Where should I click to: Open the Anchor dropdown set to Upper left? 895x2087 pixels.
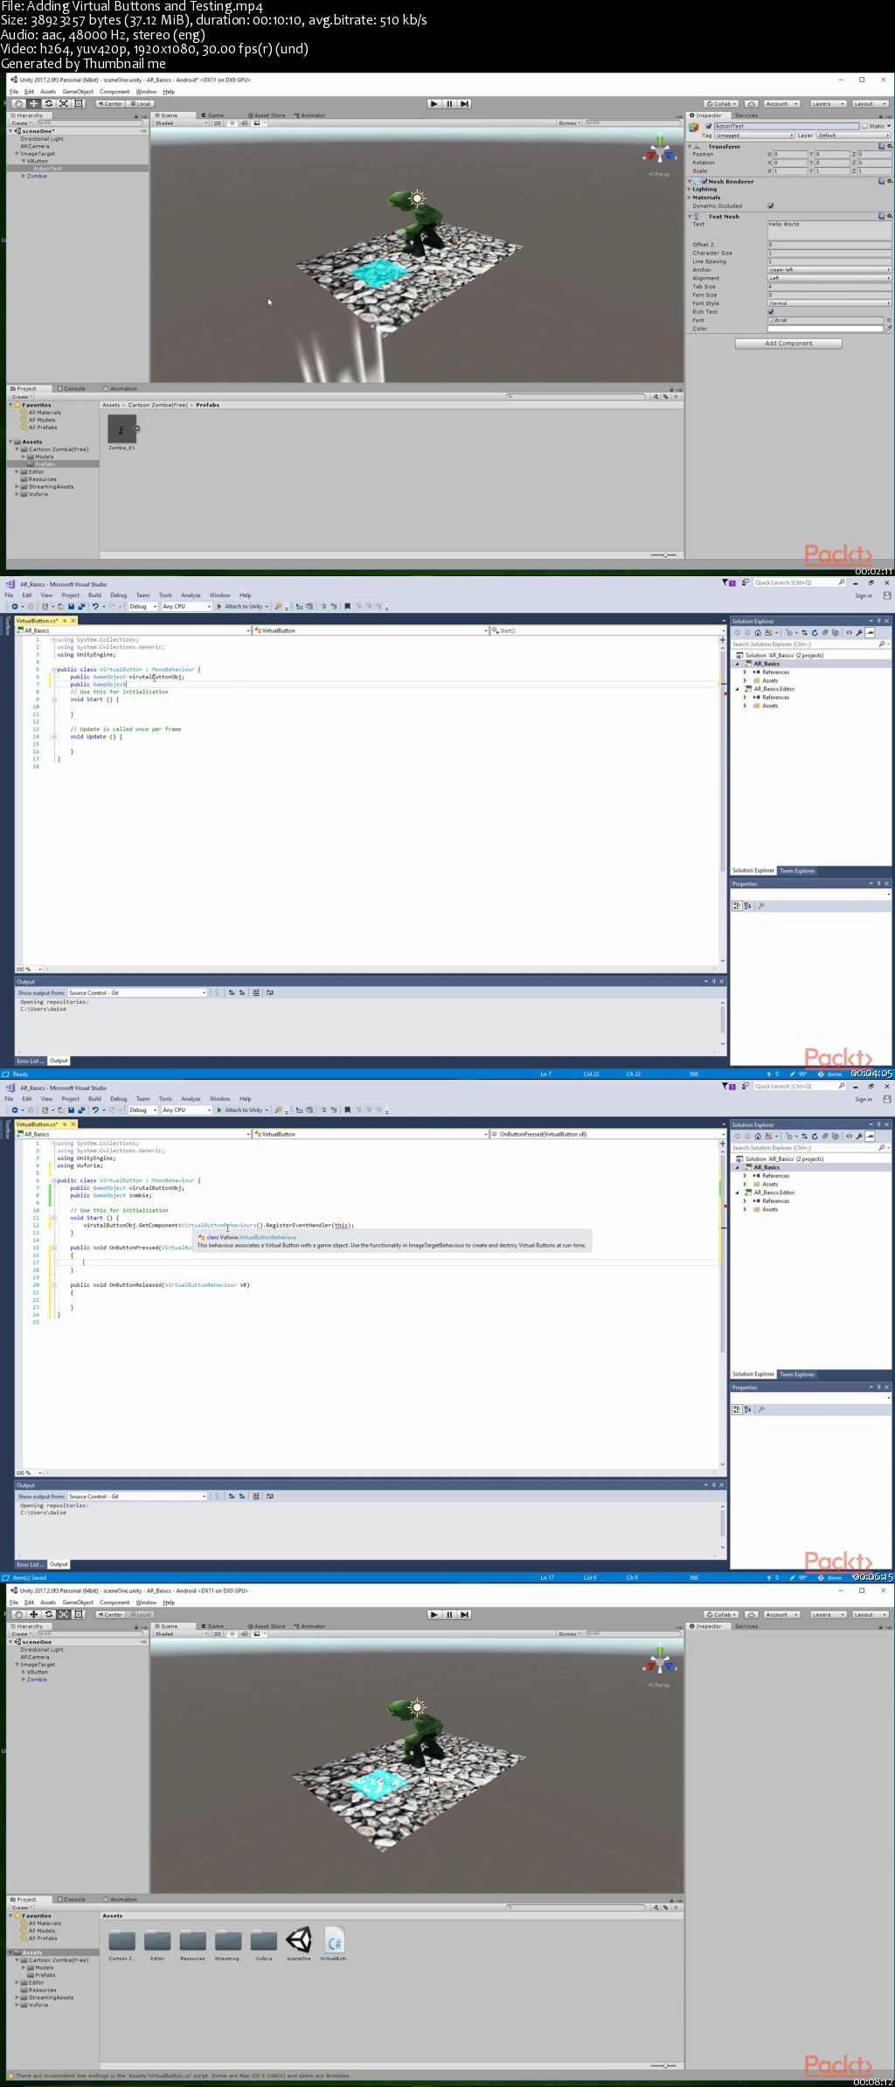(829, 269)
